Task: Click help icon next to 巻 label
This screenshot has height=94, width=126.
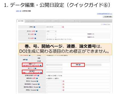Action: click(35, 34)
